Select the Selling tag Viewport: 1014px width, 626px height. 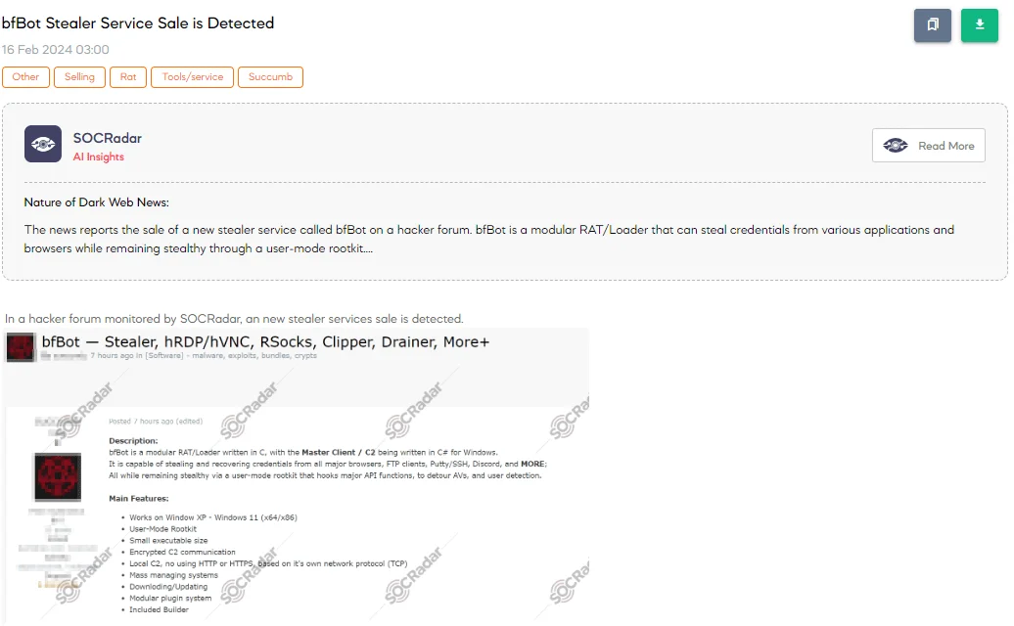click(x=79, y=77)
